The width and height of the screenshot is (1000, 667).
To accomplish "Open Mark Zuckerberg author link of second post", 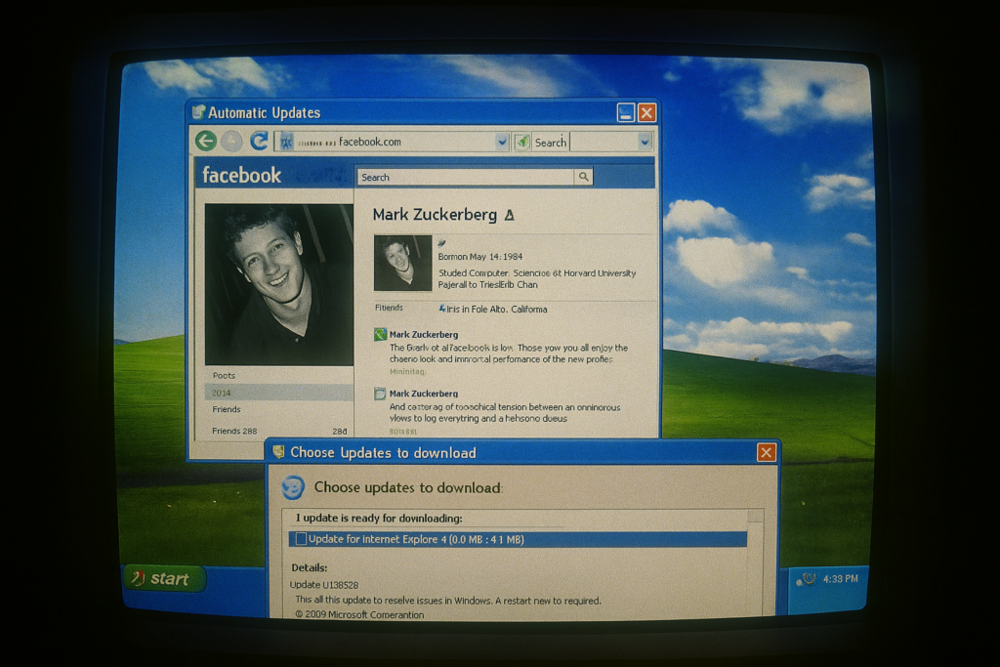I will pos(424,394).
